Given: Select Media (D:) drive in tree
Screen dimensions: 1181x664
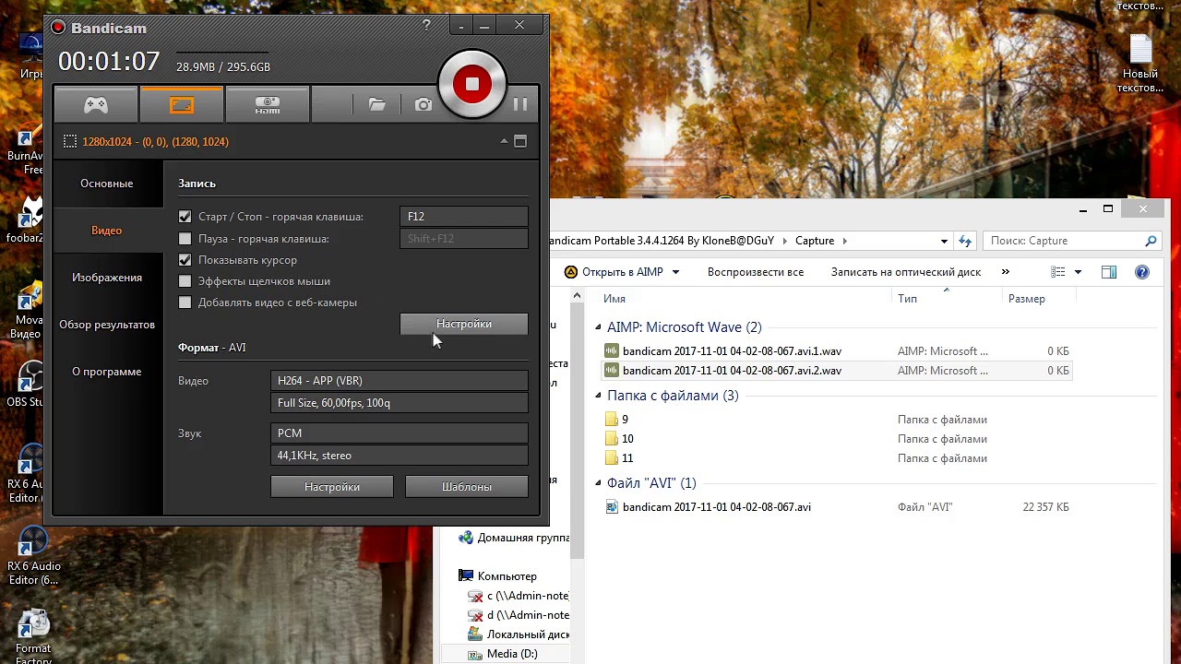Looking at the screenshot, I should tap(512, 654).
